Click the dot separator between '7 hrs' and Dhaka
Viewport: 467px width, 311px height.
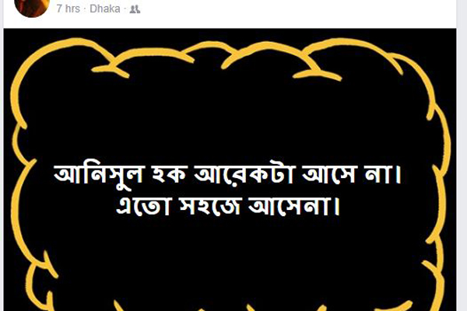click(x=85, y=9)
